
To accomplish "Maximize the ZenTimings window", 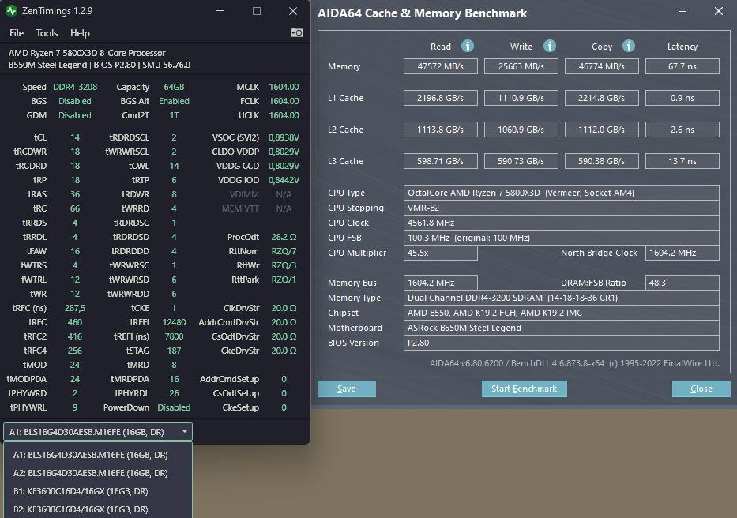I will tap(257, 11).
